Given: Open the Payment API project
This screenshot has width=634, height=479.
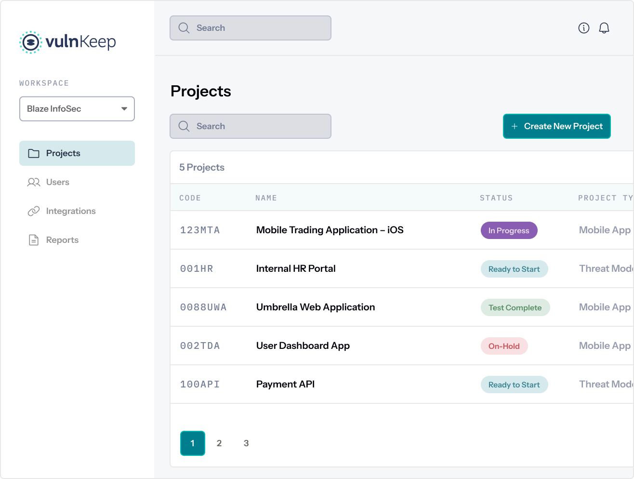Looking at the screenshot, I should pyautogui.click(x=286, y=385).
